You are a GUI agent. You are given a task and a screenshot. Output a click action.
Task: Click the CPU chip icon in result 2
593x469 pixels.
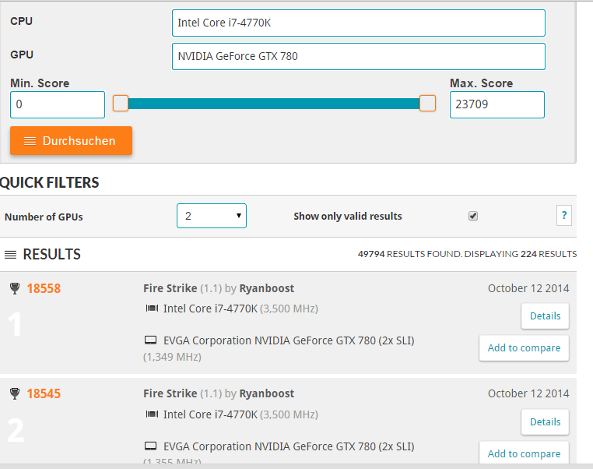pyautogui.click(x=152, y=414)
